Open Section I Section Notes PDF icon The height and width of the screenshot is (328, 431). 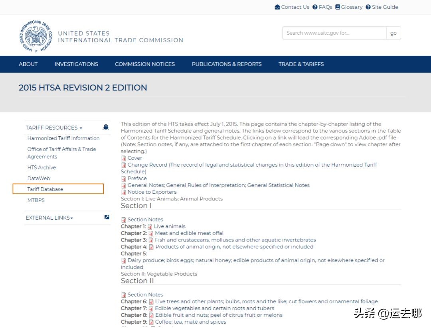click(124, 220)
